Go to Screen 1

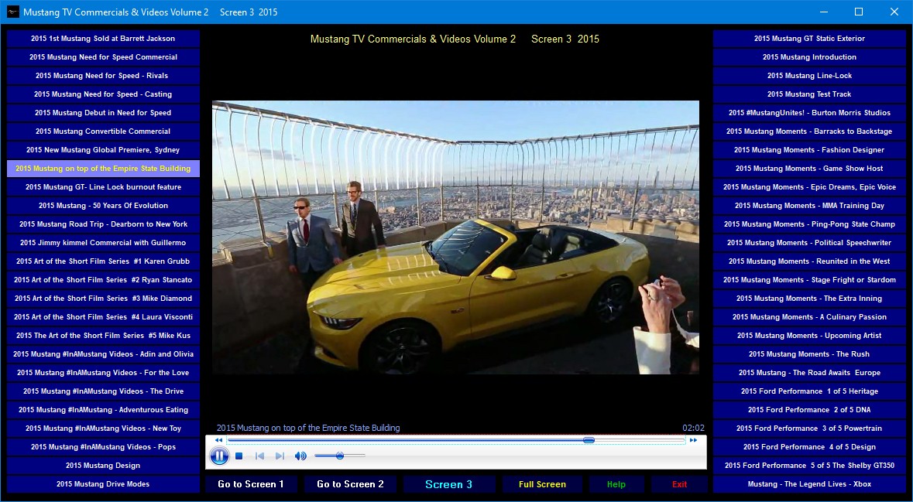pyautogui.click(x=251, y=484)
